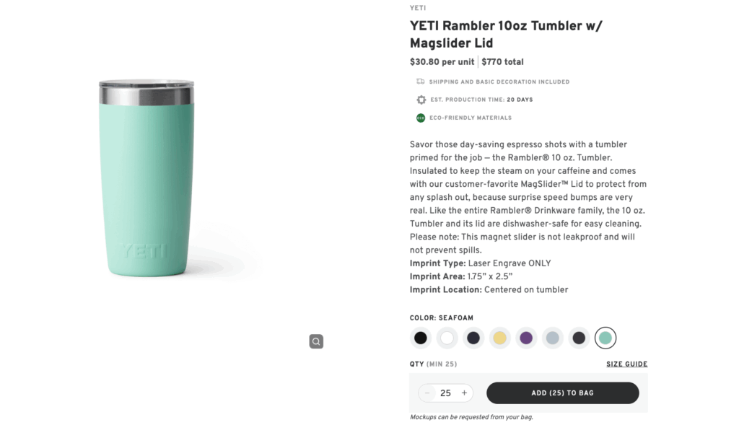This screenshot has width=739, height=425.
Task: Choose the light gray-blue color swatch
Action: pyautogui.click(x=552, y=338)
